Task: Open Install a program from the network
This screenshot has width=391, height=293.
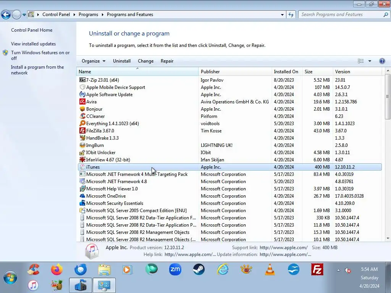Action: (x=37, y=70)
